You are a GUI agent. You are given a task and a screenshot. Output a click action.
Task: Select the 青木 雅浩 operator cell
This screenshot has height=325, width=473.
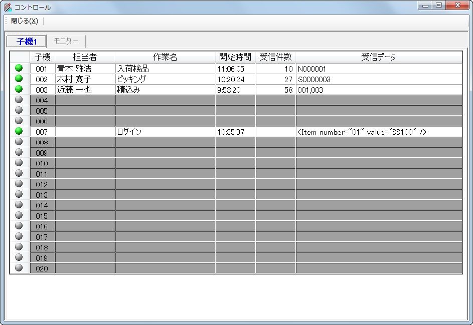point(85,69)
